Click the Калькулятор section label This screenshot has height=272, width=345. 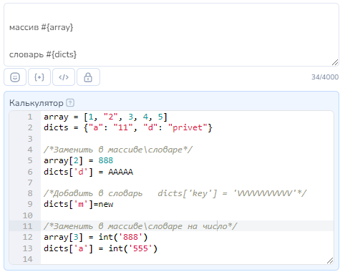(37, 103)
